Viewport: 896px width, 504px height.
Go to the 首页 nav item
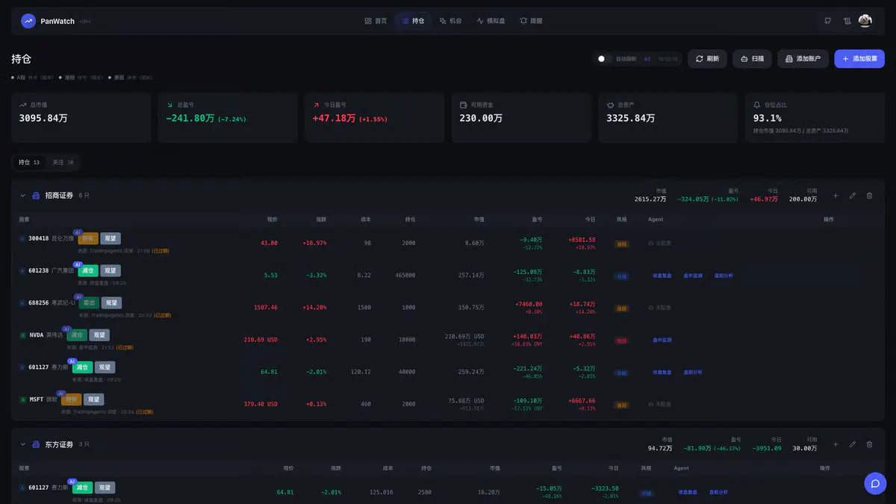[x=376, y=21]
